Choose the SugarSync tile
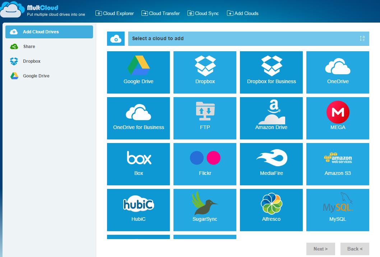This screenshot has width=380, height=257. [205, 210]
